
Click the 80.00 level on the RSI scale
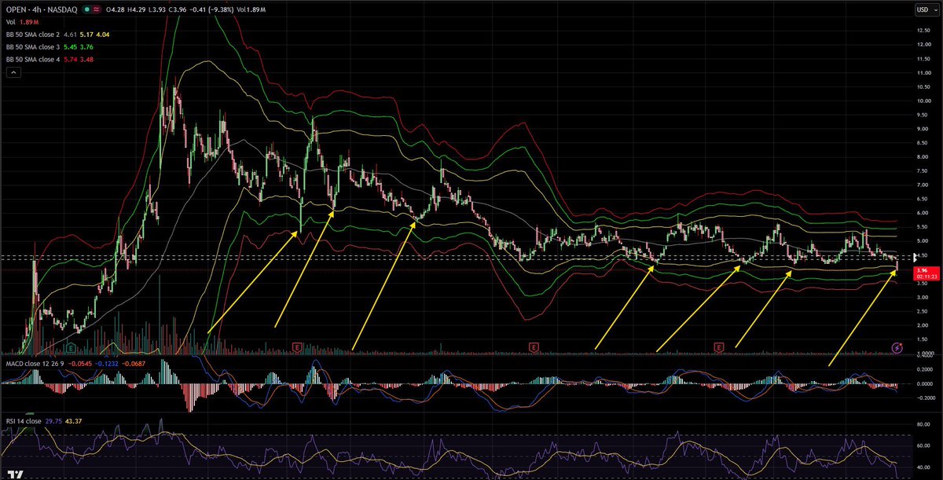[923, 425]
